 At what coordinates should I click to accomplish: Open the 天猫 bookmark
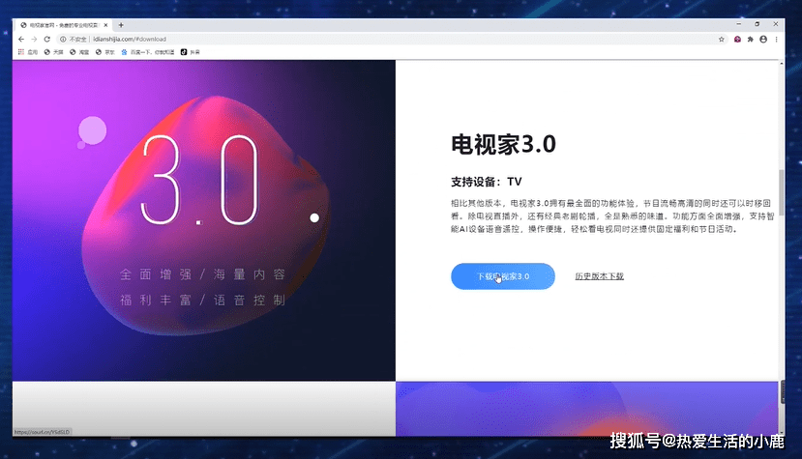tap(54, 52)
